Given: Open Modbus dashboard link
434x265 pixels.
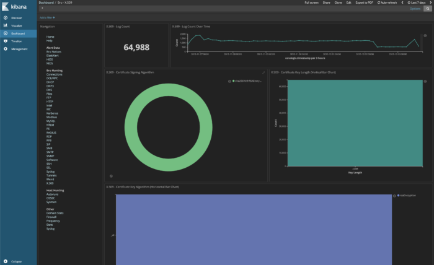Looking at the screenshot, I should point(51,117).
